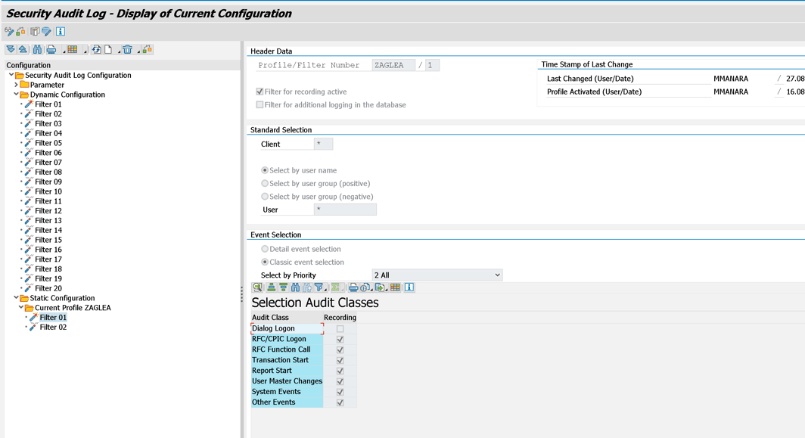Select the Detail event selection radio button
The height and width of the screenshot is (438, 805).
(266, 249)
